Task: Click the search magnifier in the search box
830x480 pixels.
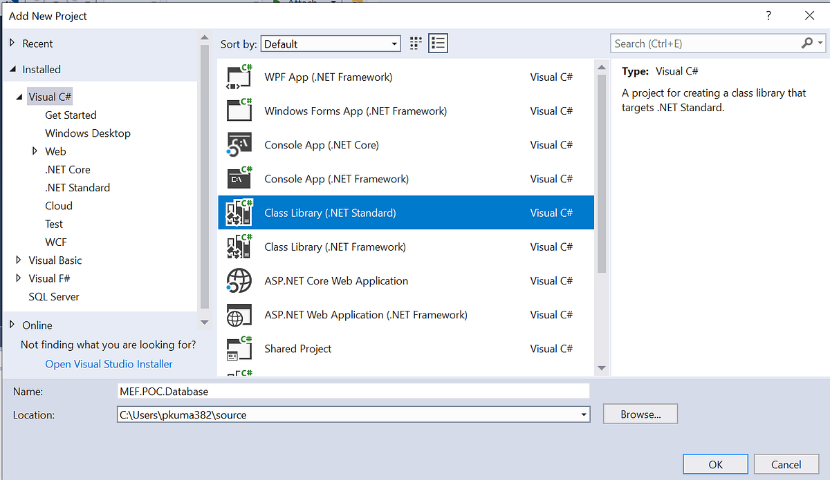Action: pos(808,43)
